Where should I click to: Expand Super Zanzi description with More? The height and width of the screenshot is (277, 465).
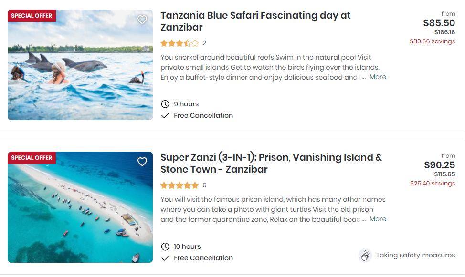tap(377, 219)
